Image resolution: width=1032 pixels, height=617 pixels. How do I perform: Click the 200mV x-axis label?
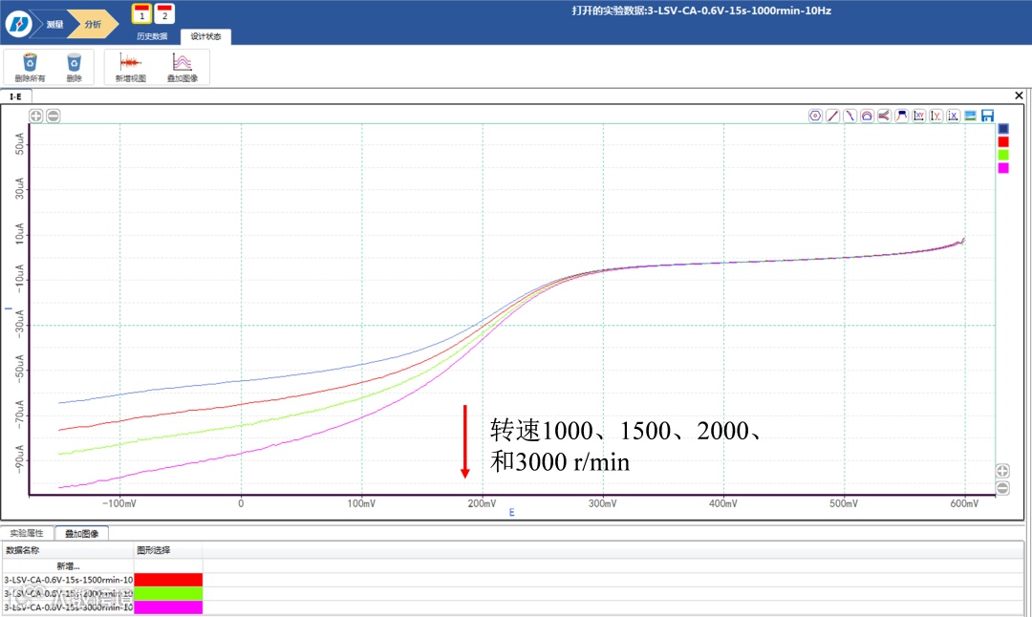point(482,504)
